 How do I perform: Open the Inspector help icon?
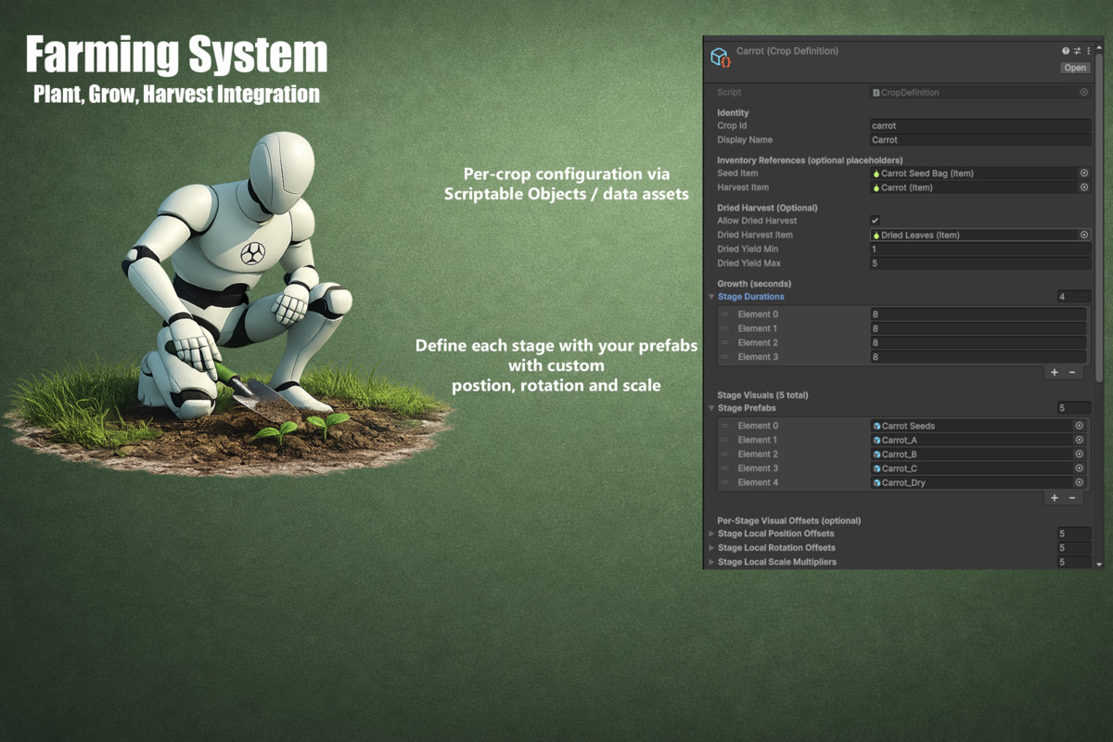(1066, 51)
